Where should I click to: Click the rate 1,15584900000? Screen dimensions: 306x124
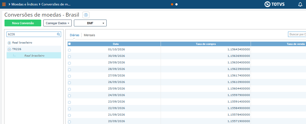pyautogui.click(x=239, y=108)
